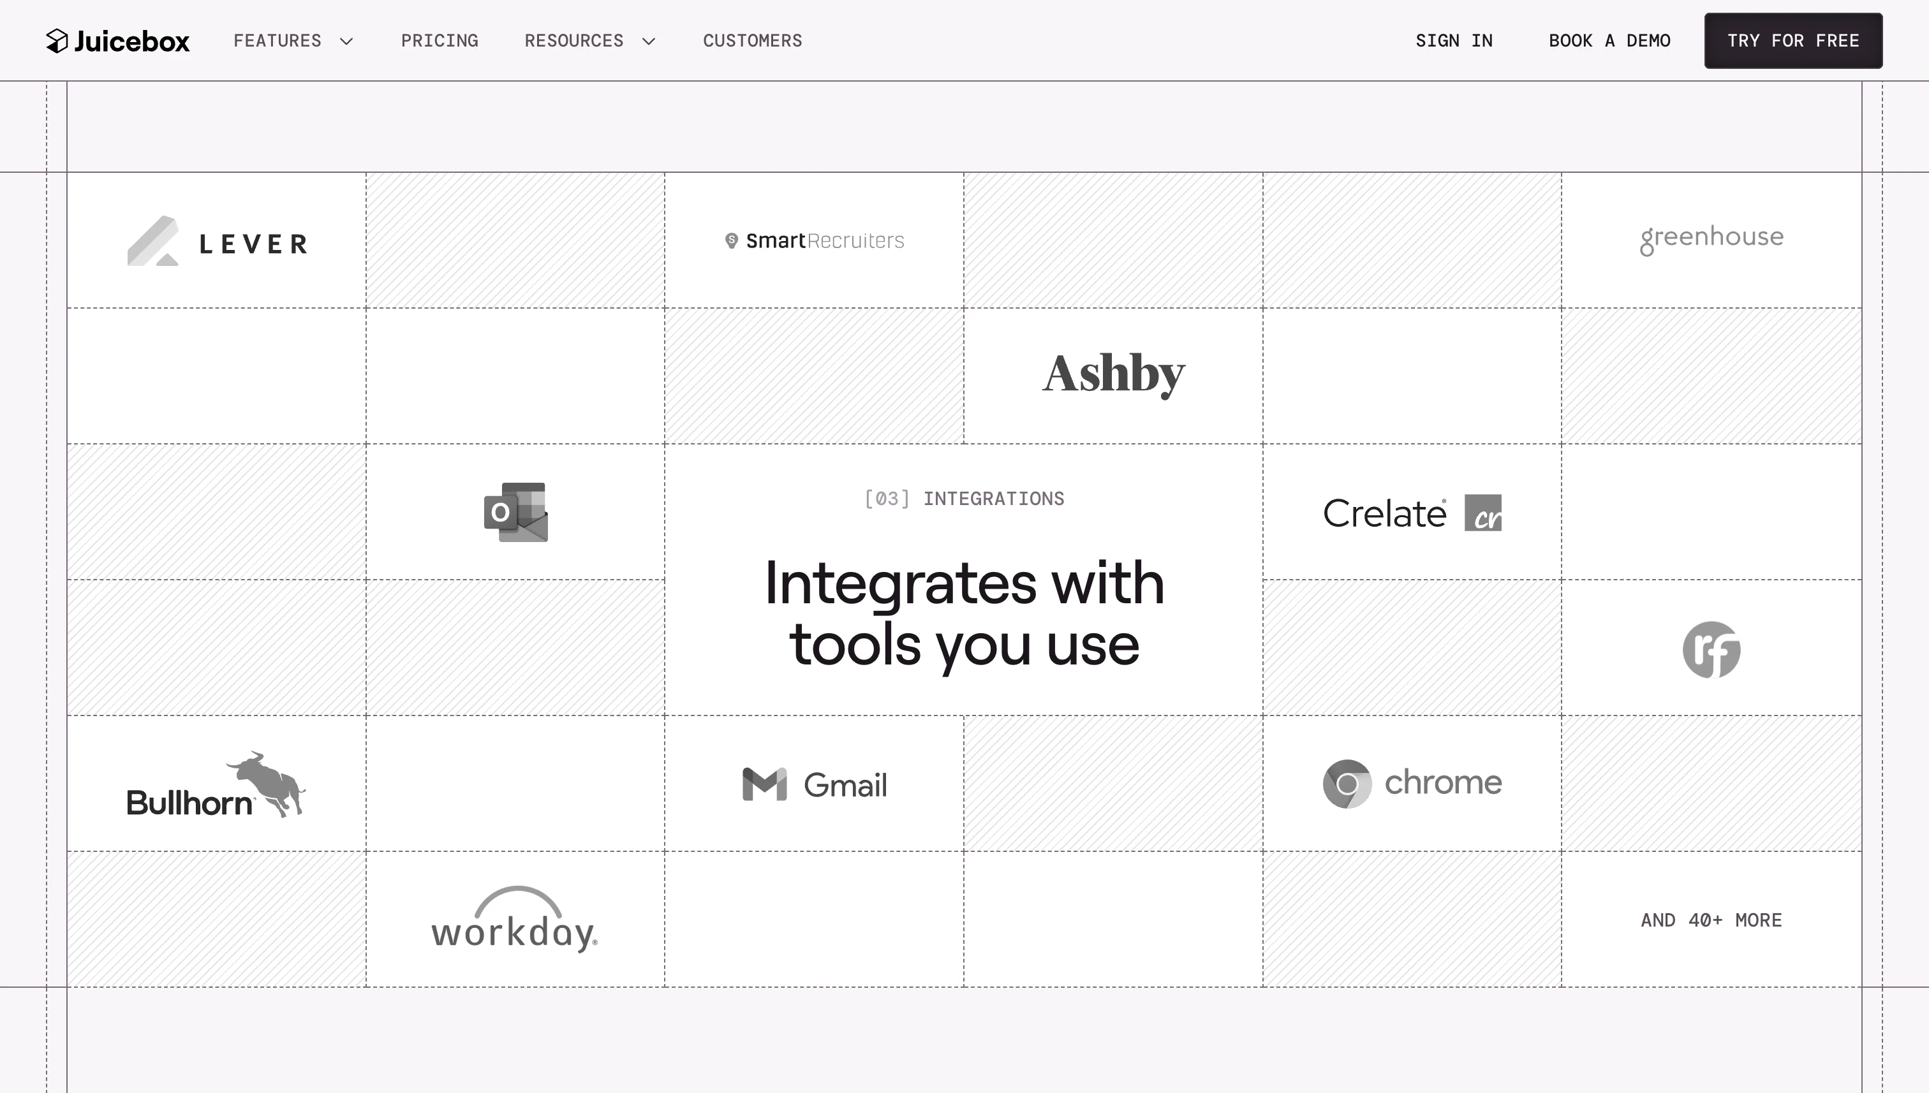Open the Customers page
The height and width of the screenshot is (1093, 1929).
pyautogui.click(x=752, y=41)
